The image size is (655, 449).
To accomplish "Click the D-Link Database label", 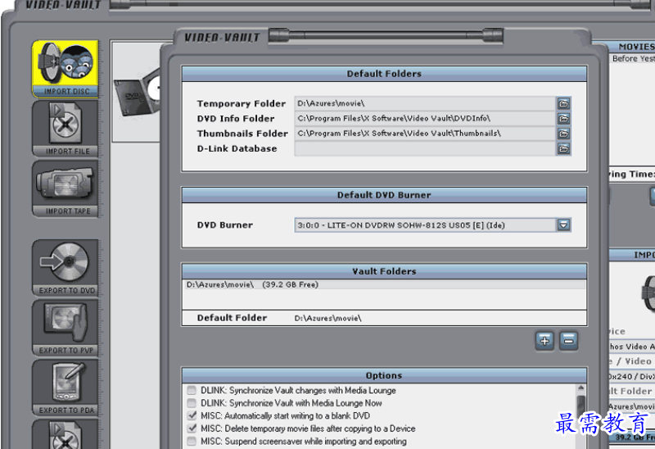I will pos(237,148).
